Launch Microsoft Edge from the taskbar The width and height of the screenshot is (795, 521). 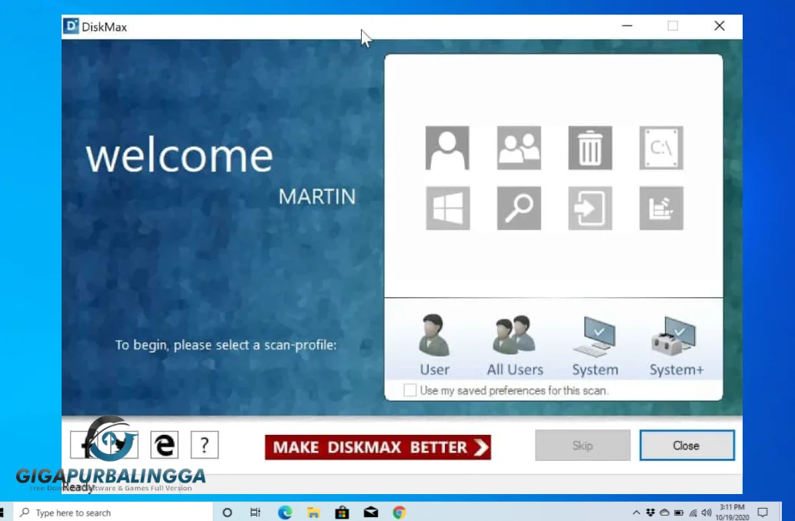285,513
